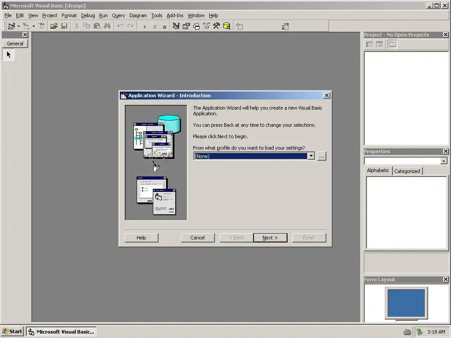Click the Undo arrow icon
The width and height of the screenshot is (451, 338).
tap(120, 26)
